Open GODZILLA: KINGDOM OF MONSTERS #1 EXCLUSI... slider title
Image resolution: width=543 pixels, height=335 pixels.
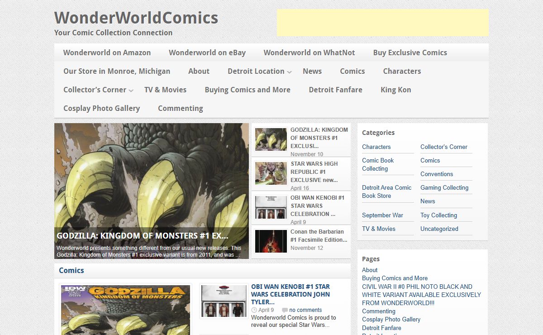[x=319, y=138]
